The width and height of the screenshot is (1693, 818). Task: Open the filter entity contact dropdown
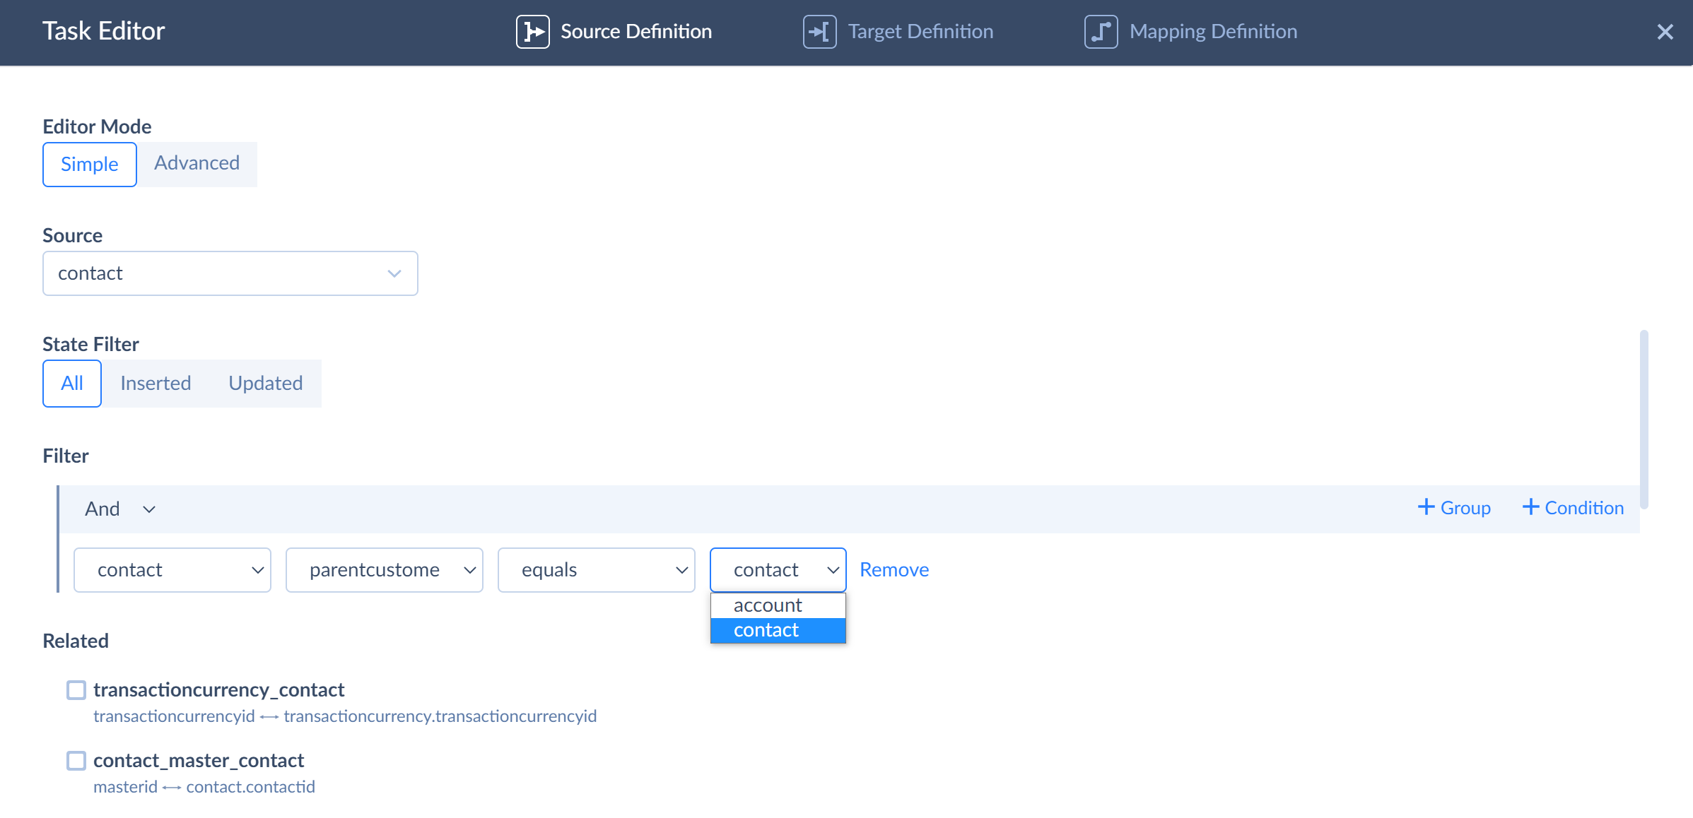pyautogui.click(x=172, y=570)
